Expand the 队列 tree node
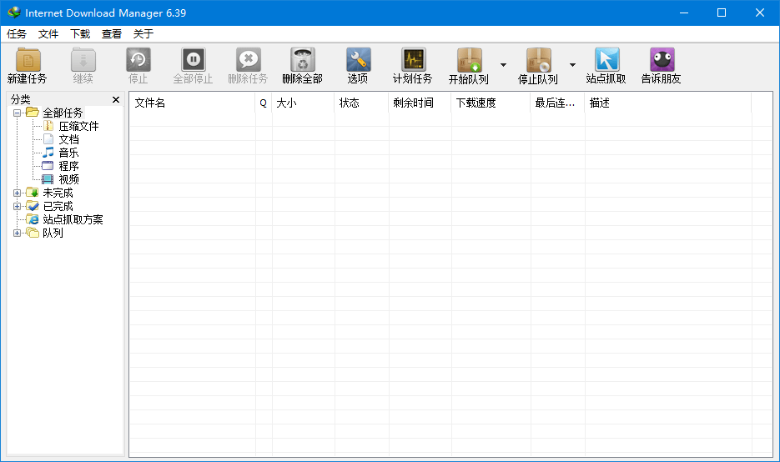The image size is (780, 462). (x=17, y=233)
